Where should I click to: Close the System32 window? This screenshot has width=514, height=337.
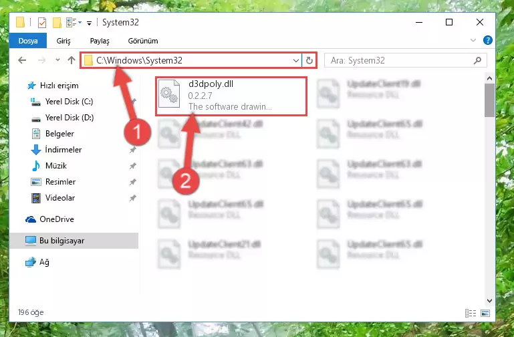(480, 22)
